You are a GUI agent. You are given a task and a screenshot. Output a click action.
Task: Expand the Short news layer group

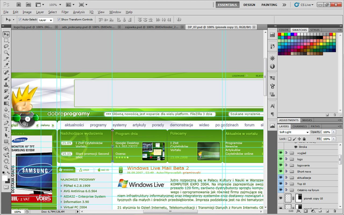point(286,171)
